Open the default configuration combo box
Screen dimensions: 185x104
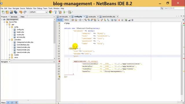point(38,12)
